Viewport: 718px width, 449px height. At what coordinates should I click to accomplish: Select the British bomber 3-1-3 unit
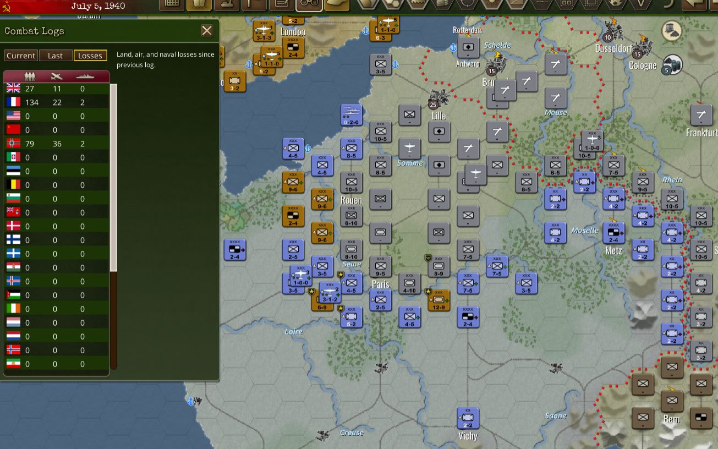point(264,31)
